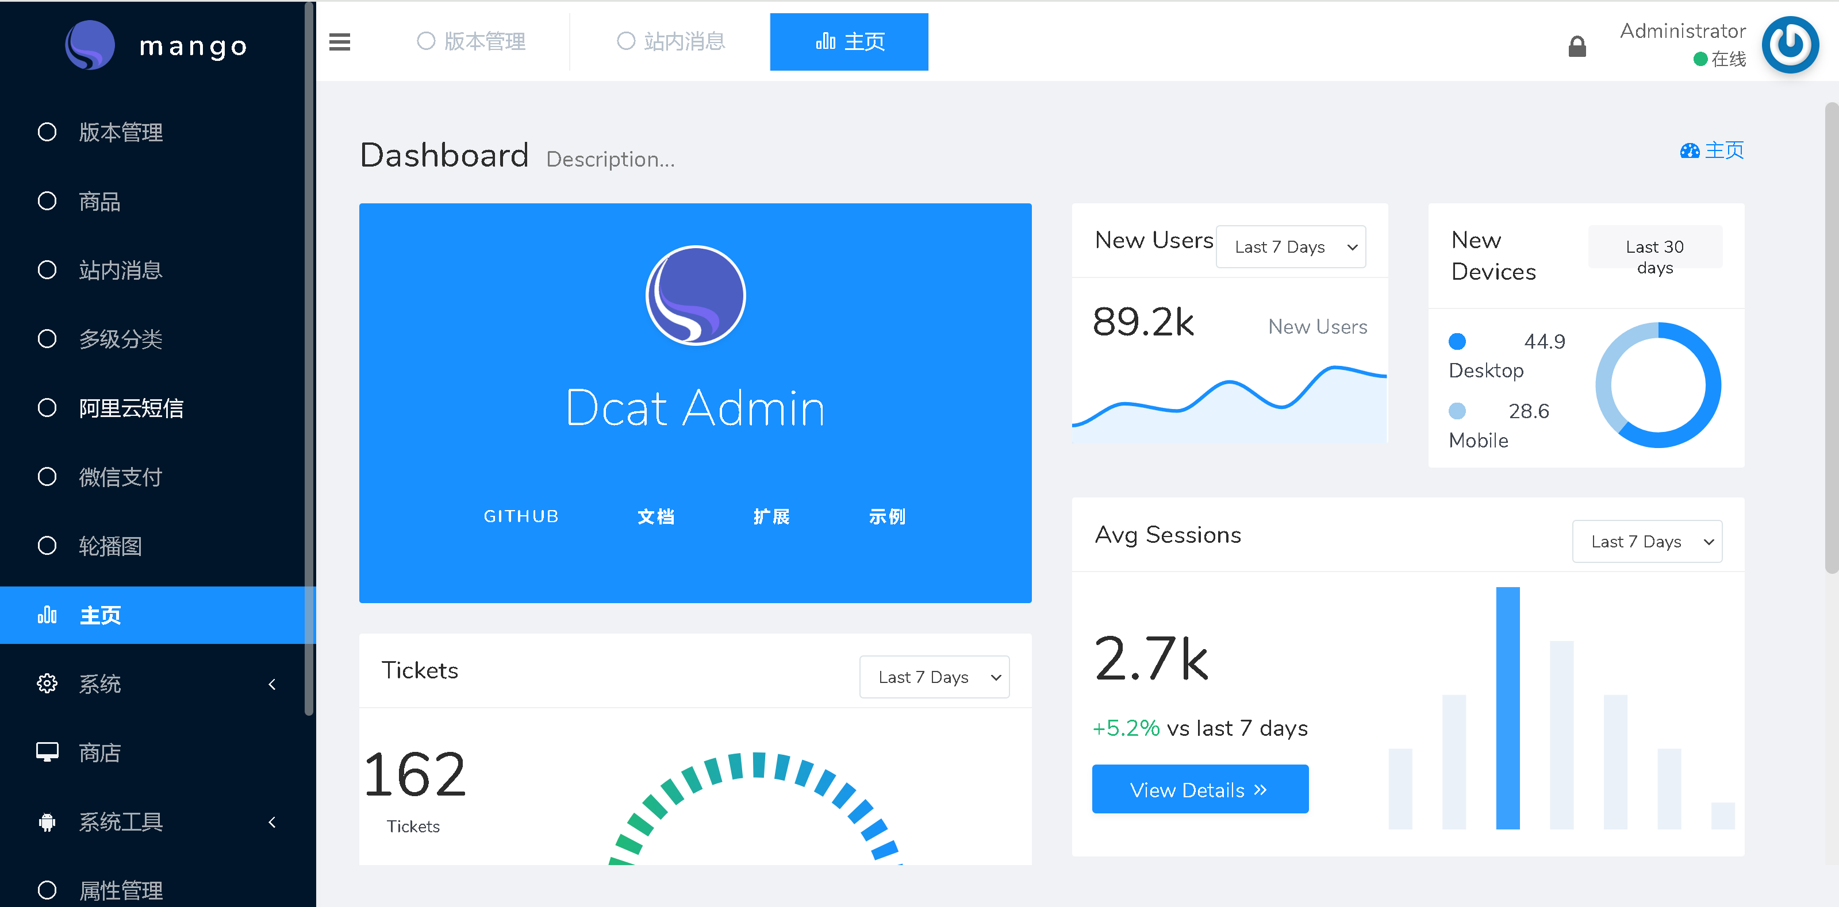The height and width of the screenshot is (907, 1839).
Task: Toggle the Mobile legend dot in New Devices
Action: click(x=1456, y=411)
